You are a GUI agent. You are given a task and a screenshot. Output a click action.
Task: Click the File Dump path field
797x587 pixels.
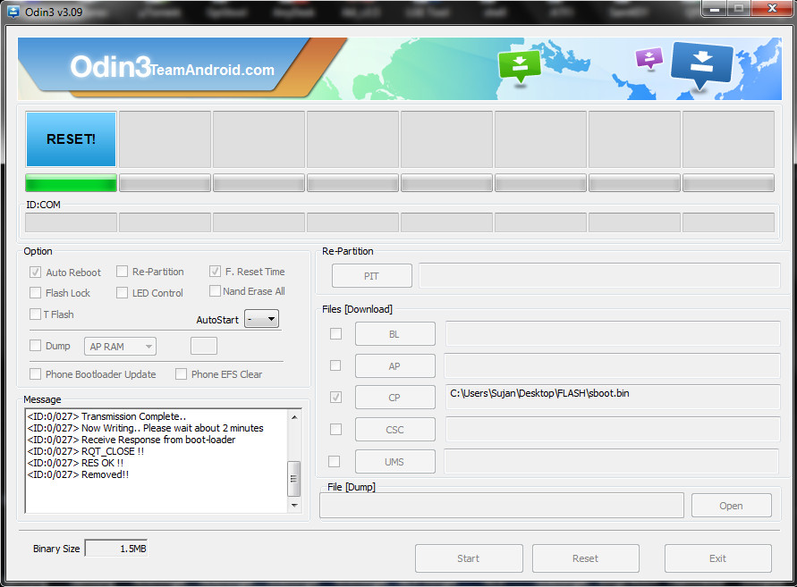tap(502, 506)
